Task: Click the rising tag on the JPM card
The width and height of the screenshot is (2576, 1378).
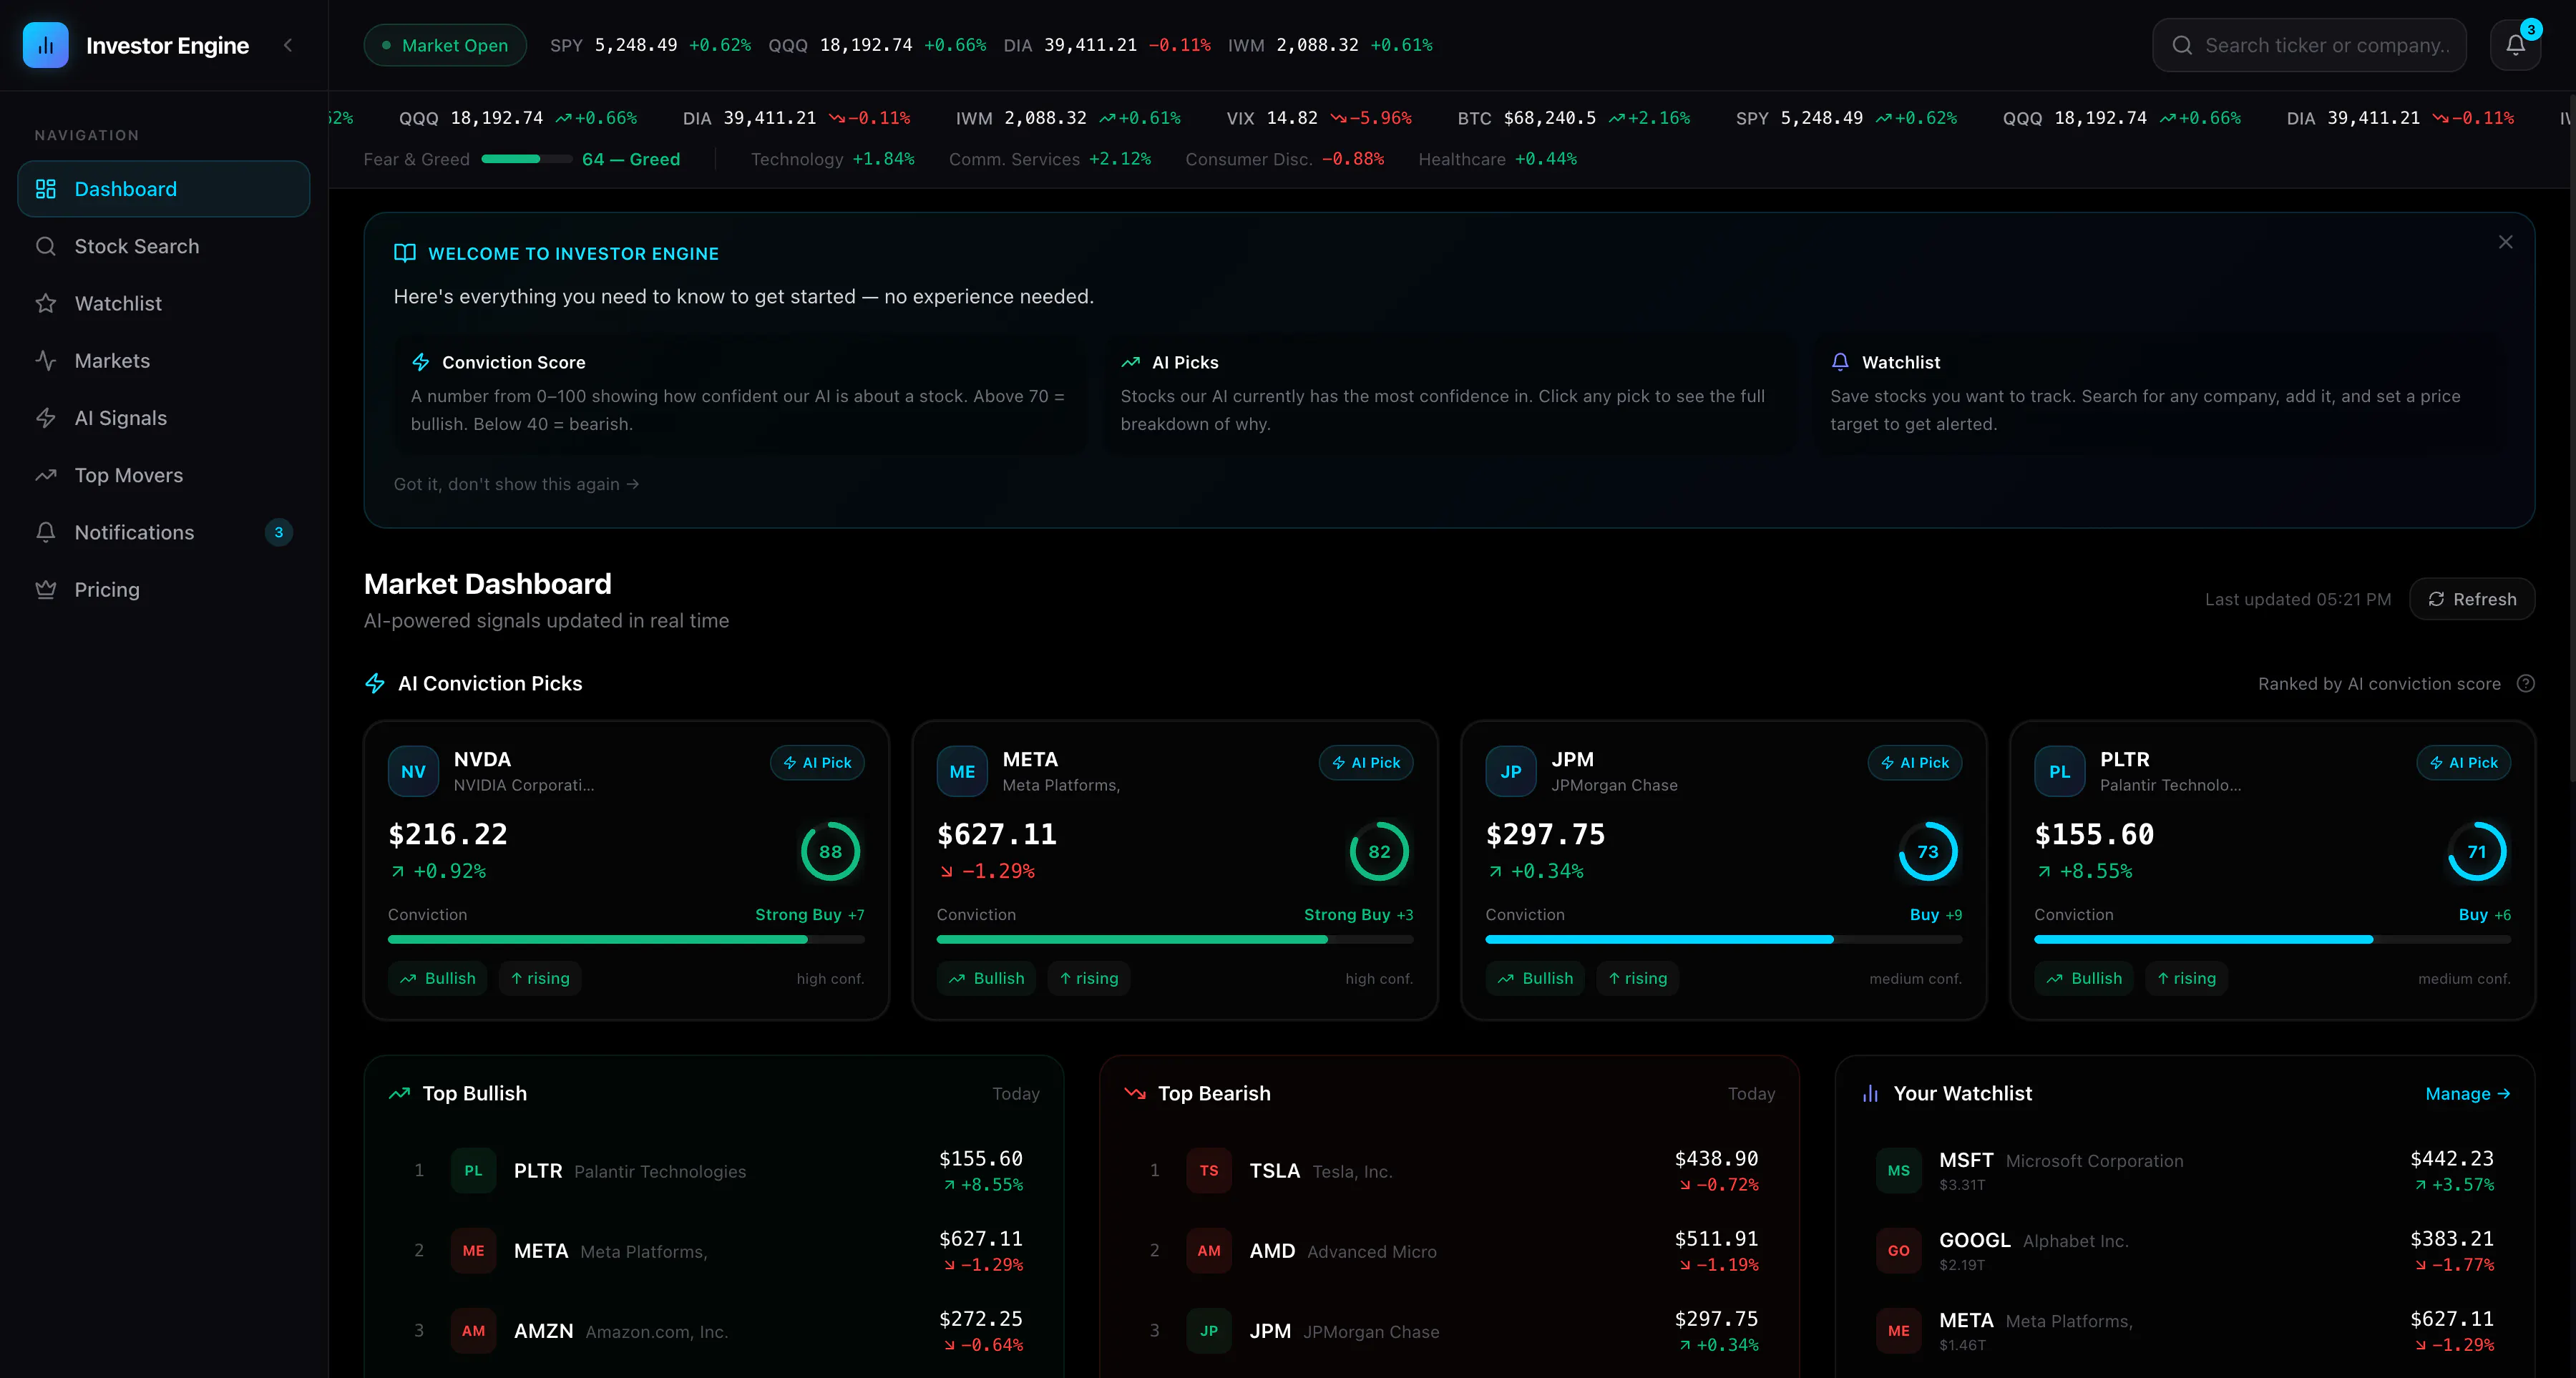Action: pos(1638,979)
